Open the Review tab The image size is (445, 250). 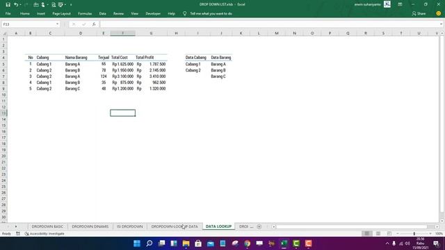click(x=118, y=14)
